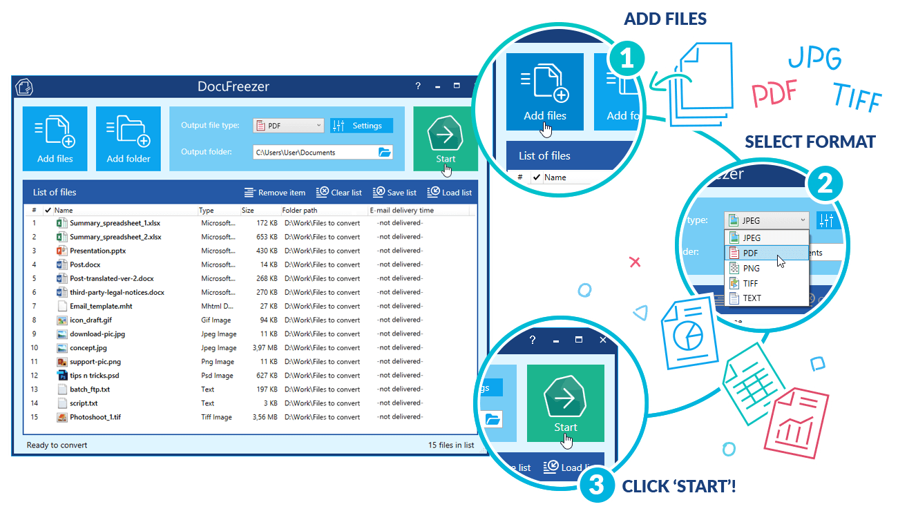898x511 pixels.
Task: Click the Save list icon
Action: click(x=379, y=192)
